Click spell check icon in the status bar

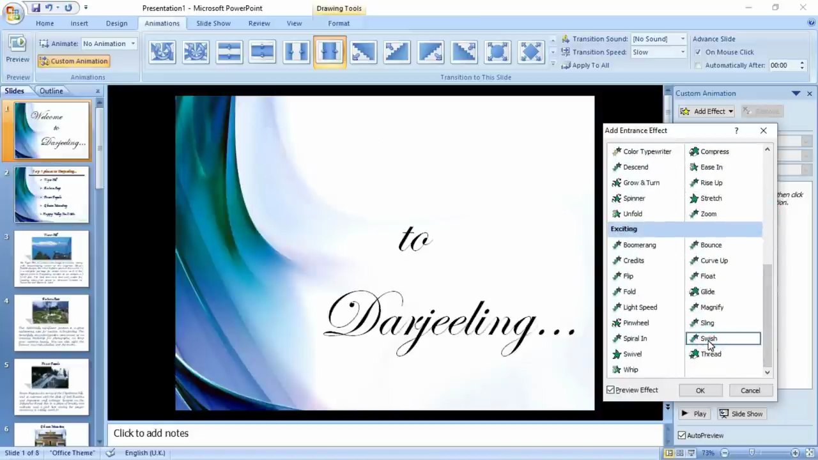tap(111, 453)
